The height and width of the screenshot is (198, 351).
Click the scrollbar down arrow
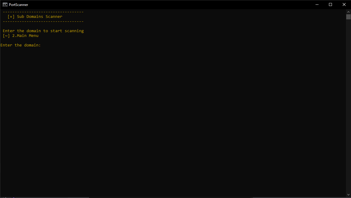point(348,195)
